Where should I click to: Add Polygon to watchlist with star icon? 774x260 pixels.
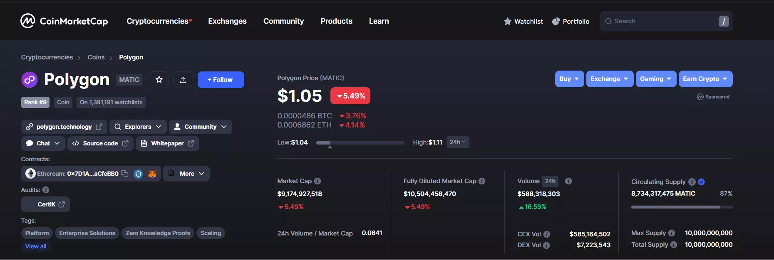tap(159, 80)
